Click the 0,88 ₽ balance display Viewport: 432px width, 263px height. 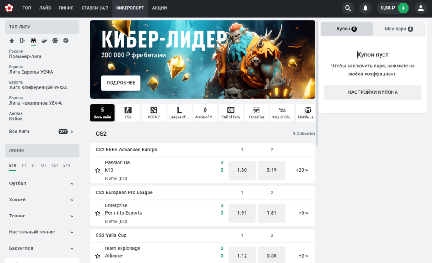pos(388,8)
